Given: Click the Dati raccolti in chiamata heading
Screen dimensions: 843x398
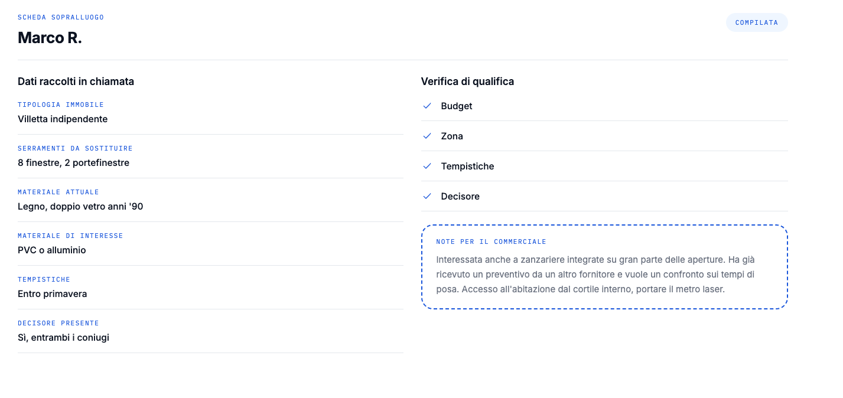Looking at the screenshot, I should point(76,81).
